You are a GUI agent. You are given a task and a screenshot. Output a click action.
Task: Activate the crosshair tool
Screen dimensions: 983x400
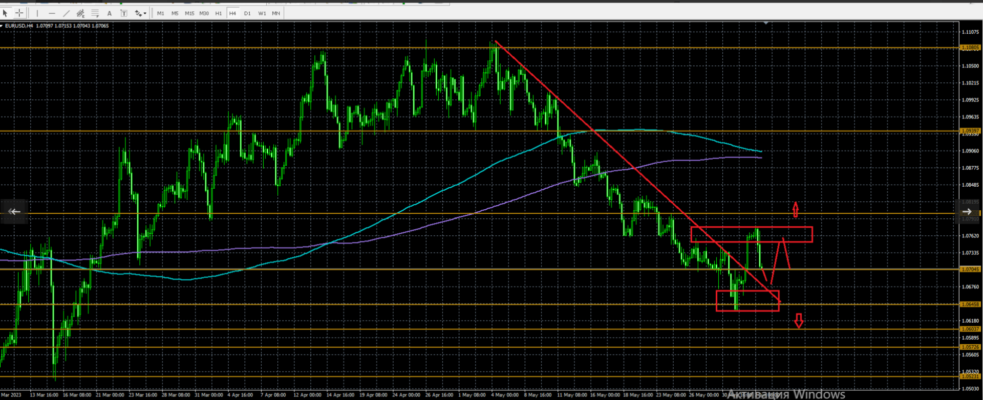click(x=19, y=13)
